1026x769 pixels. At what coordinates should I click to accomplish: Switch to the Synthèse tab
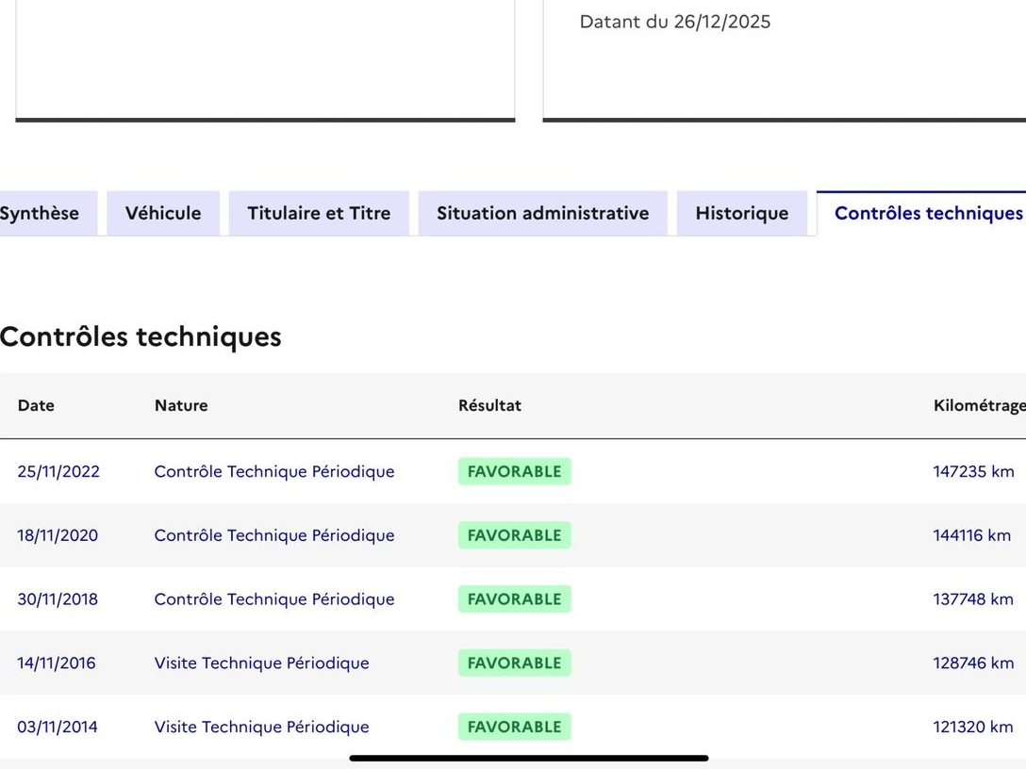click(x=41, y=213)
